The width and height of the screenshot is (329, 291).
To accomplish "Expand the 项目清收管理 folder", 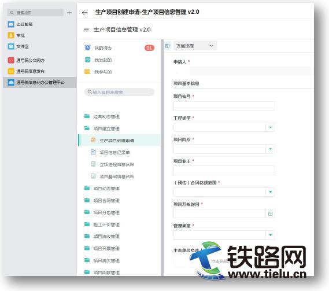I will tap(87, 236).
